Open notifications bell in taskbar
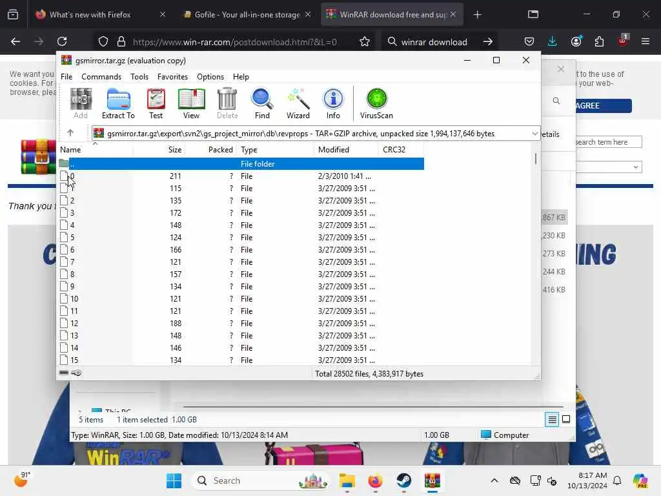 (617, 480)
